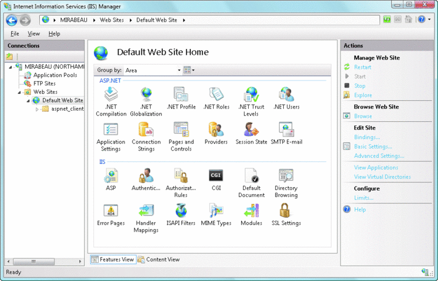Open the Help menu
The width and height of the screenshot is (438, 281).
(x=54, y=34)
